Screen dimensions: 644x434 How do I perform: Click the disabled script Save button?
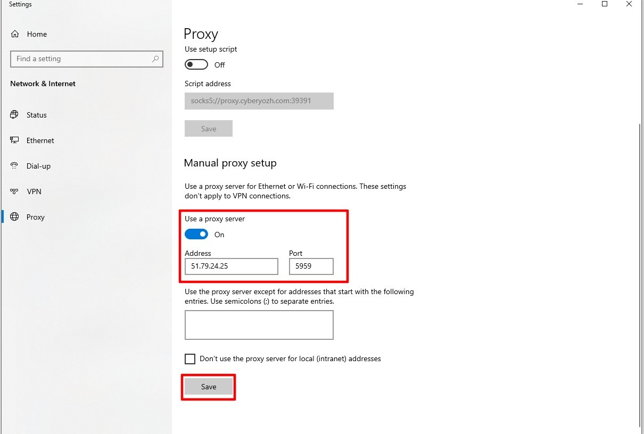(x=209, y=129)
